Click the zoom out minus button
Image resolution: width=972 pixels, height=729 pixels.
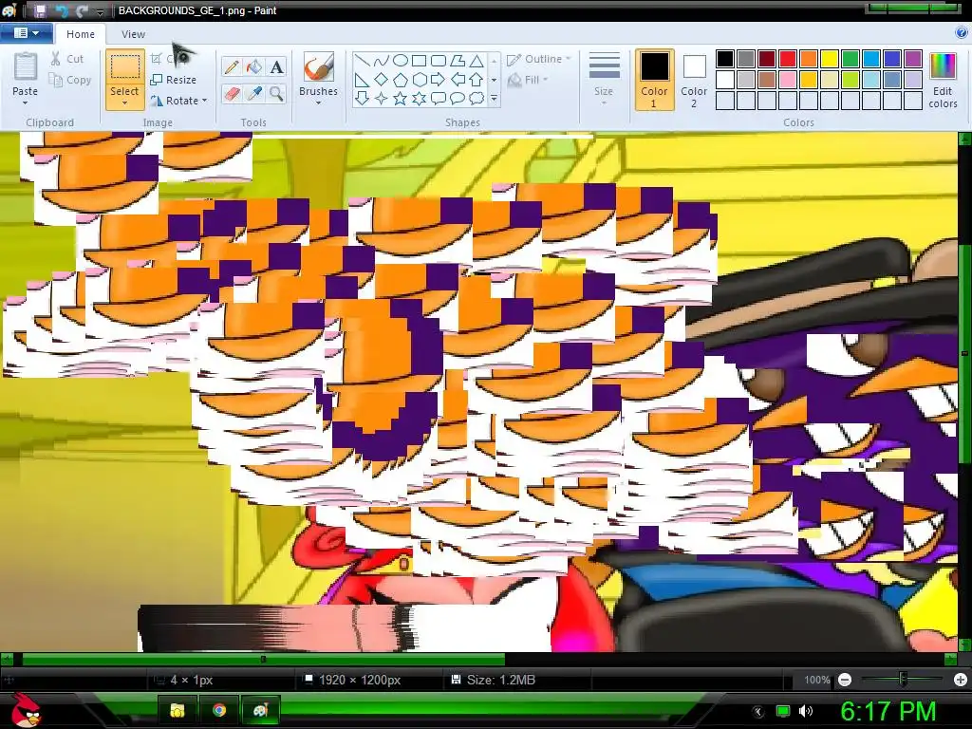(844, 680)
